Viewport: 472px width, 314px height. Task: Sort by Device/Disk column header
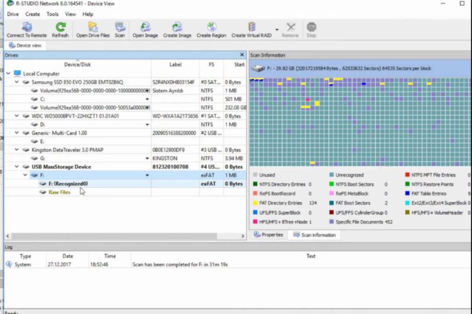pyautogui.click(x=77, y=64)
